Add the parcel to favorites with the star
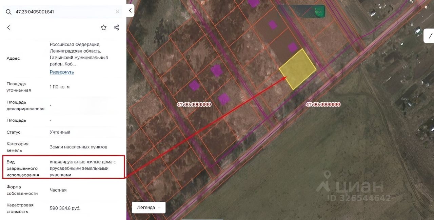This screenshot has width=434, height=220. pos(103,27)
